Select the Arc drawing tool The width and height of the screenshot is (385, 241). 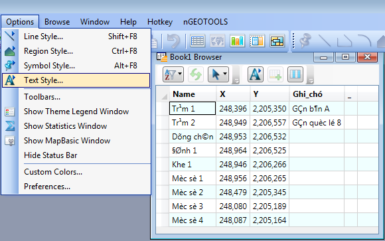click(x=364, y=40)
